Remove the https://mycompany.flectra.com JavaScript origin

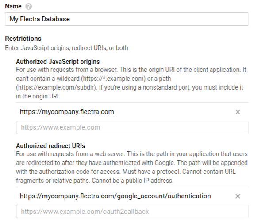click(x=238, y=112)
